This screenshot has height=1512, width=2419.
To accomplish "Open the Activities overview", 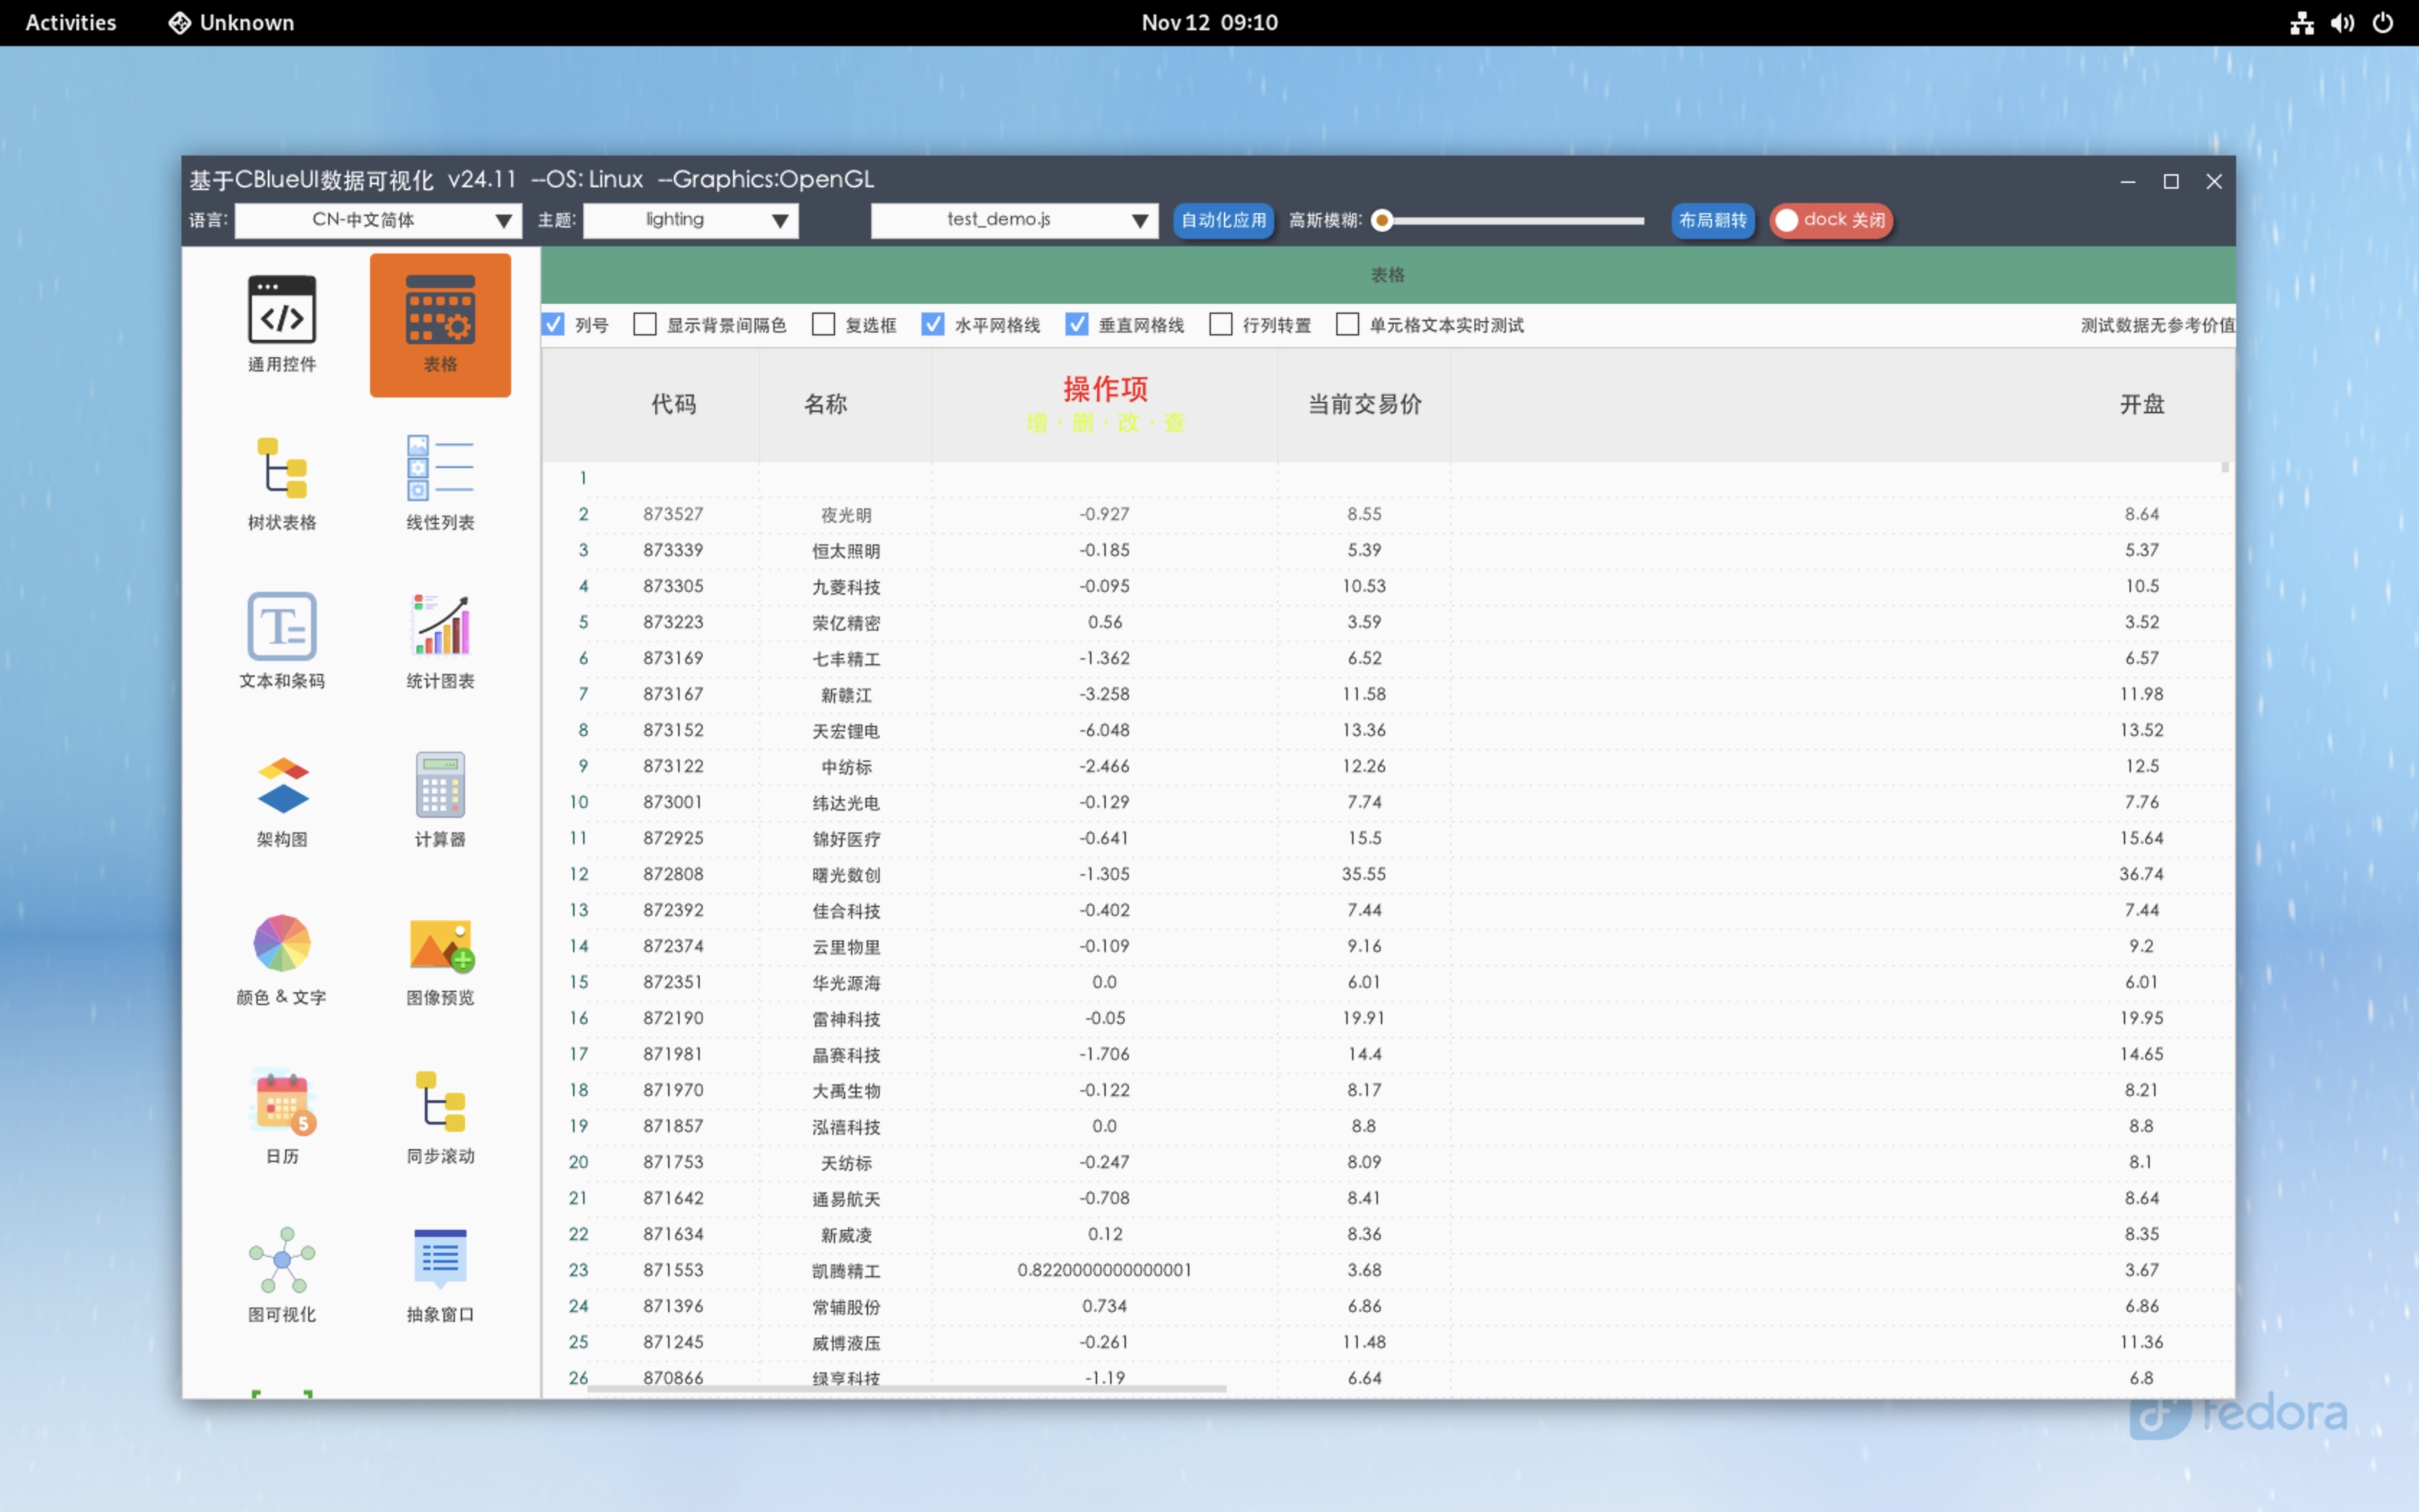I will point(70,22).
